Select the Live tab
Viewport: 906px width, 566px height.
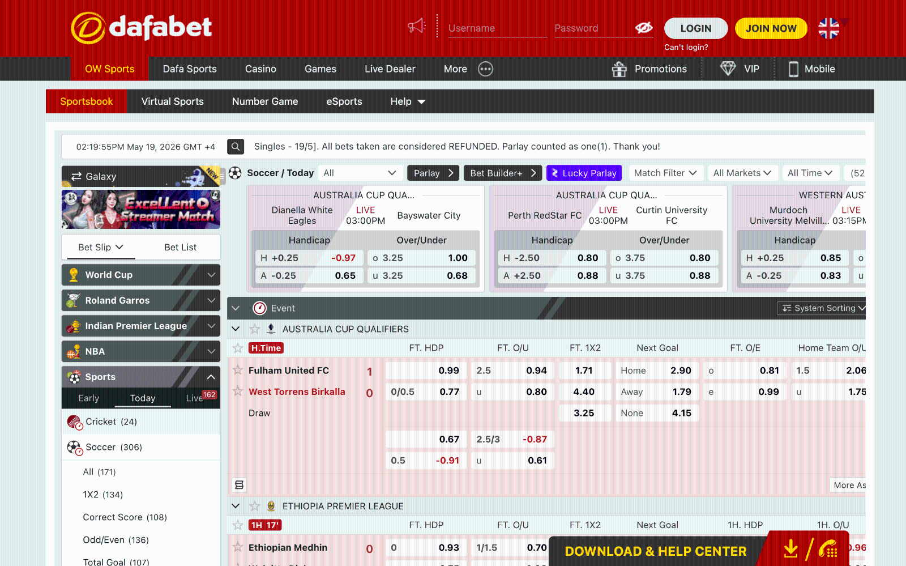click(195, 398)
